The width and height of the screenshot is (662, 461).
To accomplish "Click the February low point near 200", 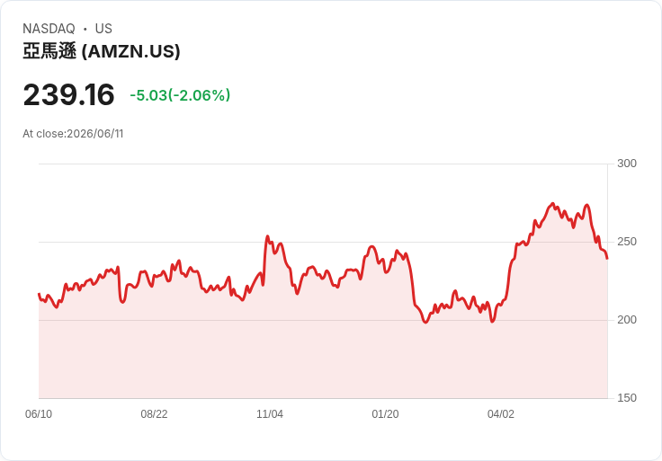I will pos(425,323).
